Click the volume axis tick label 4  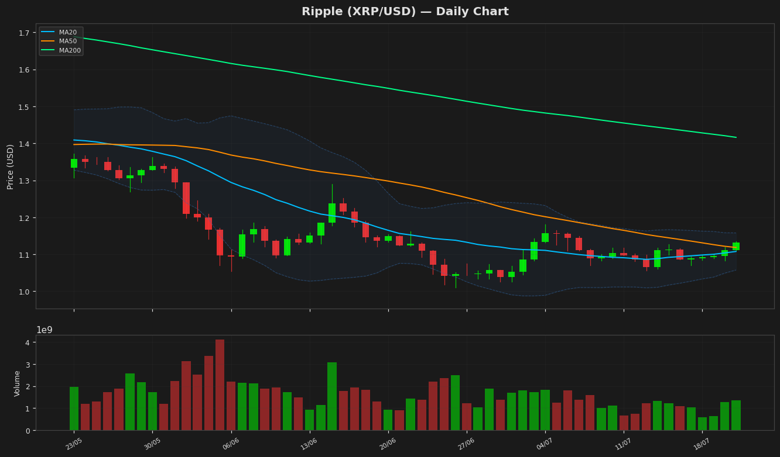click(27, 343)
